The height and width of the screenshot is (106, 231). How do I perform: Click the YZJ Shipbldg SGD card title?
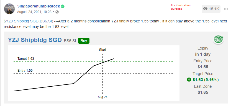tap(35, 40)
